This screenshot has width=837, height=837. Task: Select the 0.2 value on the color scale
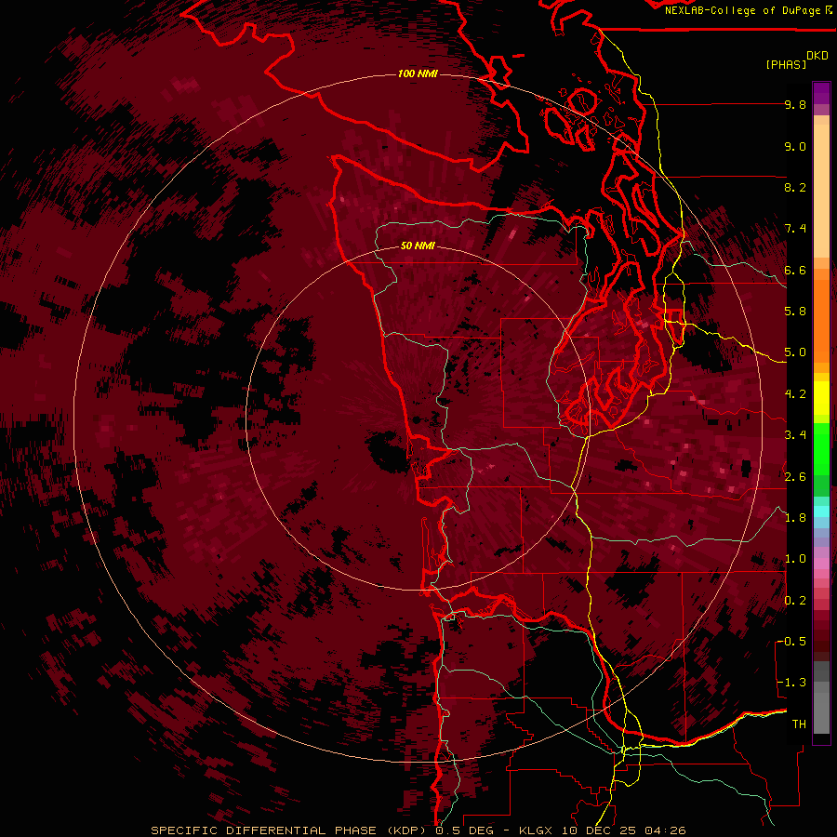tap(795, 601)
